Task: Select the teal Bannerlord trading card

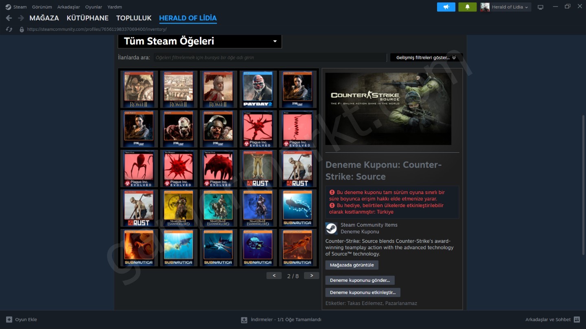Action: [x=218, y=208]
